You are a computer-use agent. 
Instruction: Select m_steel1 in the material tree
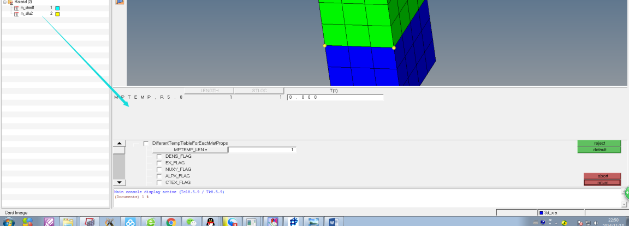click(27, 8)
